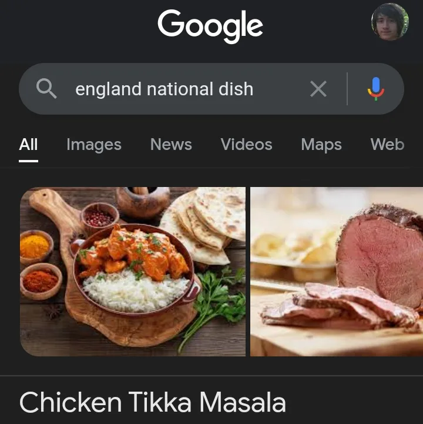
Task: Open the chicken curry bowl photo
Action: 133,272
